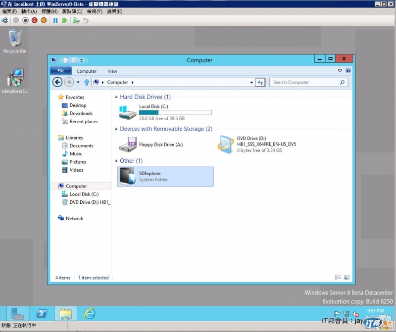396x332 pixels.
Task: Click New folder icon in quick access toolbar
Action: (x=74, y=60)
